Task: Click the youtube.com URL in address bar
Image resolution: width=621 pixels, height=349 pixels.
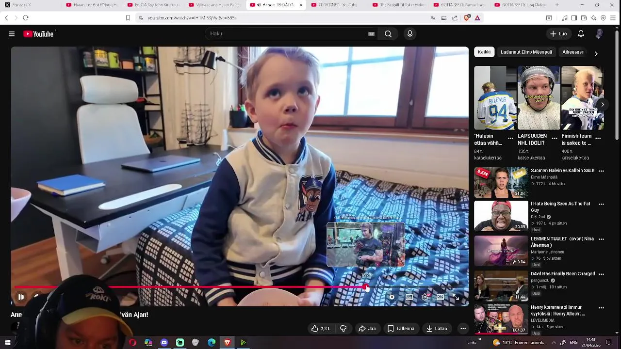Action: click(192, 18)
